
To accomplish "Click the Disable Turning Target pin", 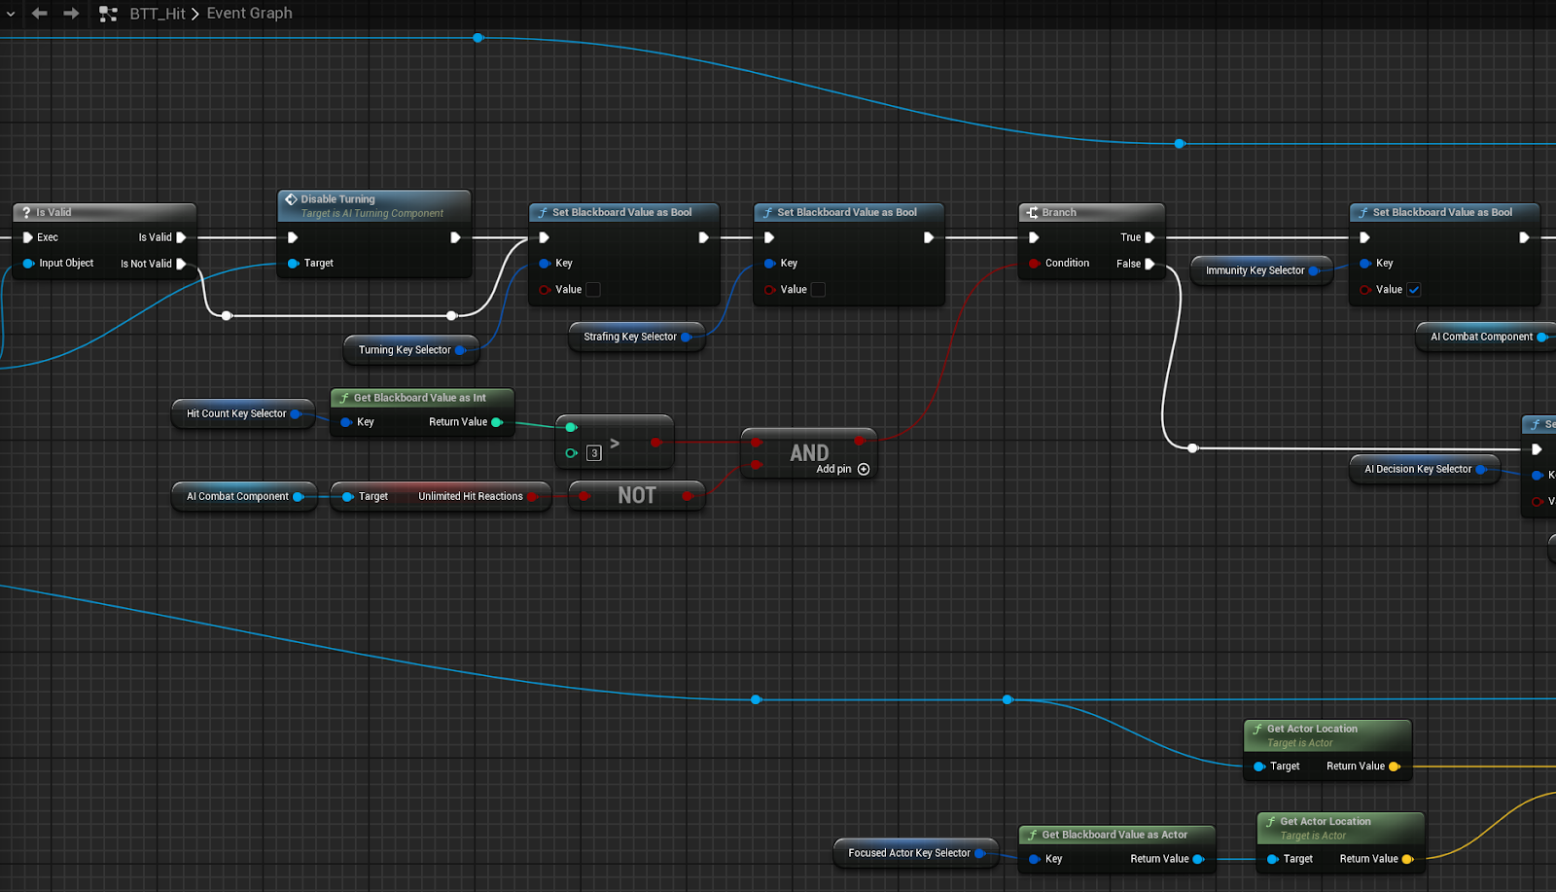I will (x=293, y=264).
